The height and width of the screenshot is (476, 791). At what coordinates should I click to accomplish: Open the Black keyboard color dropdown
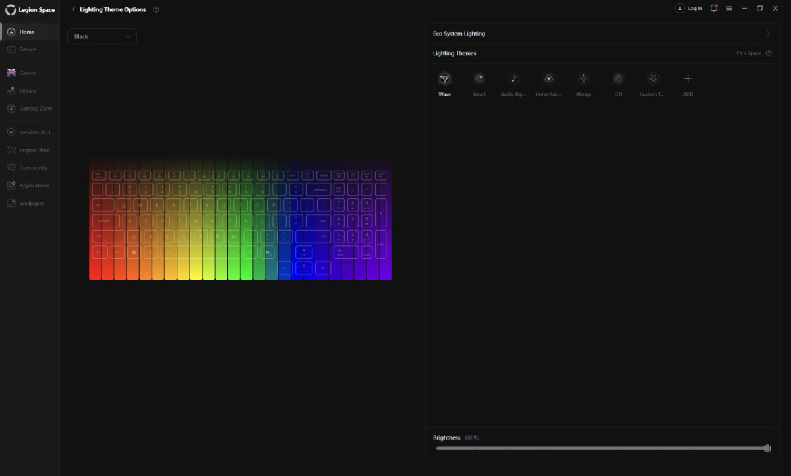click(102, 37)
